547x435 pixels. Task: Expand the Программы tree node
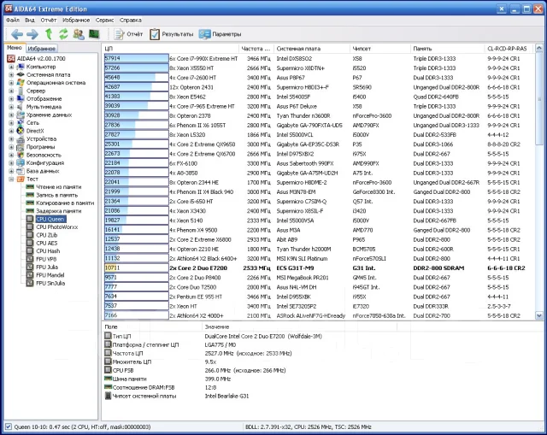click(x=11, y=147)
